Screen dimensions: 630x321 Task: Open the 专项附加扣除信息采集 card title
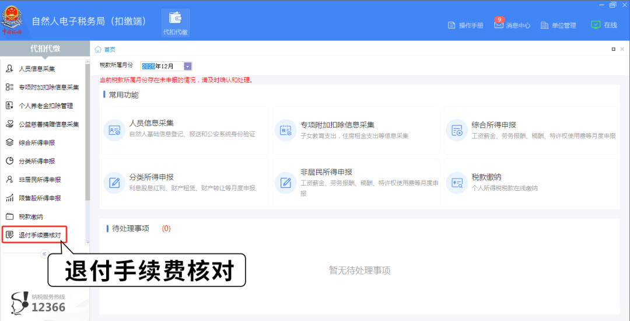click(x=338, y=124)
